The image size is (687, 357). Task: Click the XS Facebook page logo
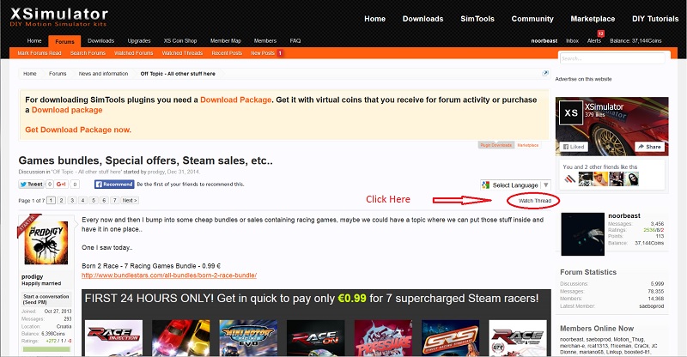[571, 113]
